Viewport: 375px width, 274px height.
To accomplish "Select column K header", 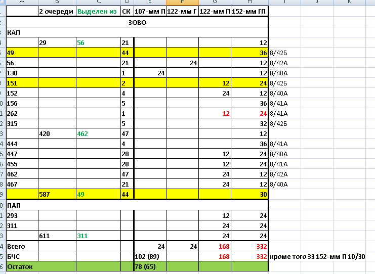I will (x=350, y=2).
